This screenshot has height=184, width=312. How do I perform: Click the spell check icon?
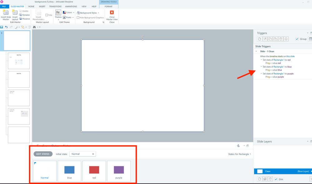[x=29, y=27]
